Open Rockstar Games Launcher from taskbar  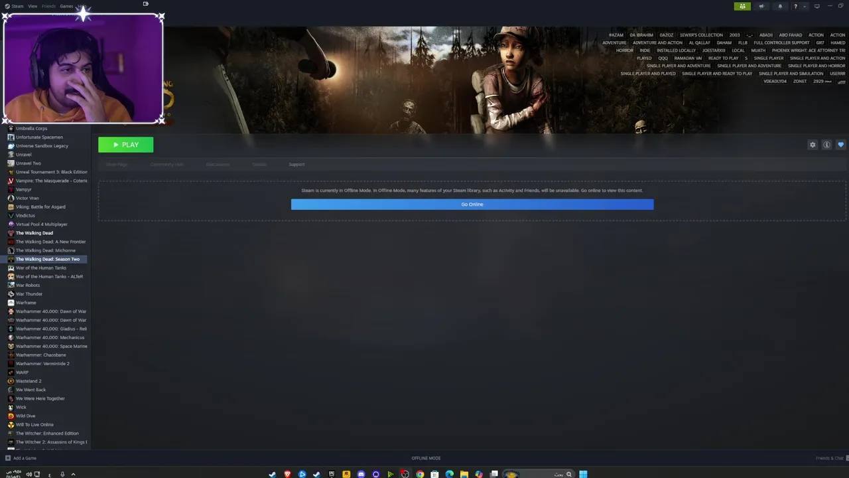point(346,474)
